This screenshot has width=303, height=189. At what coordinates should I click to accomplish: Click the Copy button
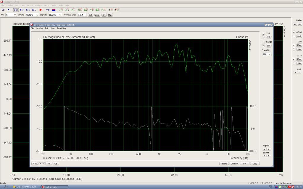255,164
